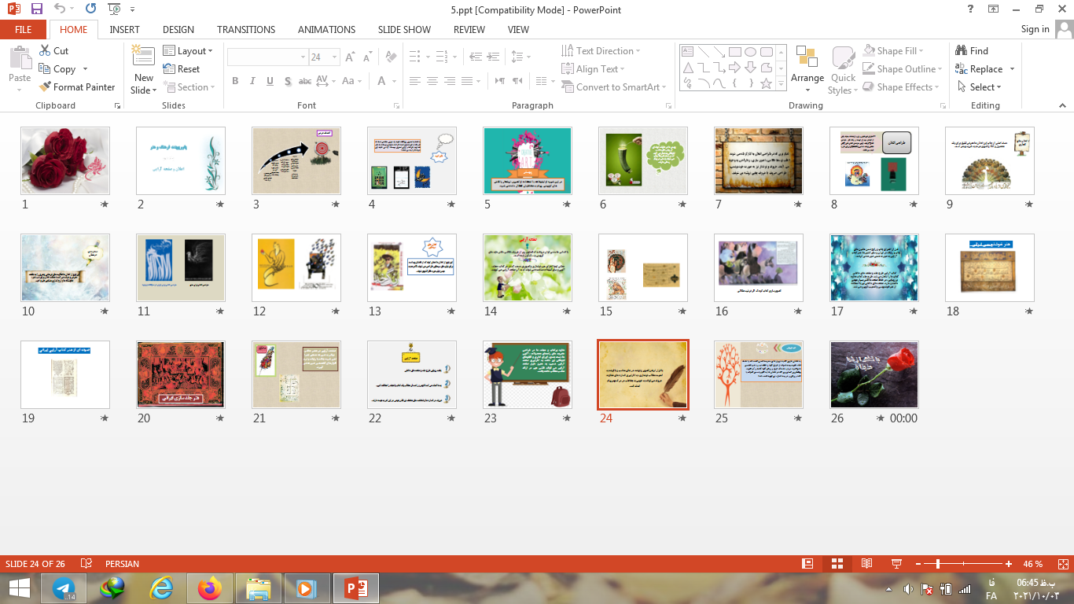This screenshot has height=604, width=1074.
Task: Switch to Reading View in status bar
Action: (866, 564)
